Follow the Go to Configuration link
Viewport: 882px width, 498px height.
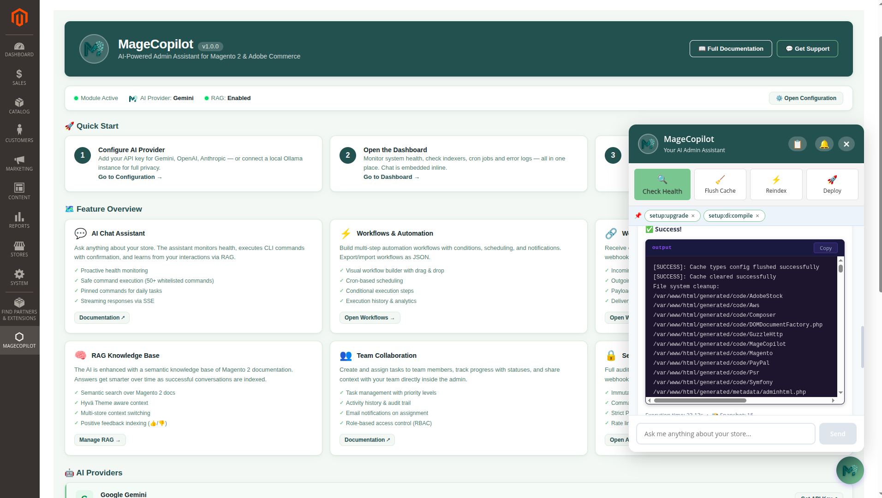tap(130, 177)
